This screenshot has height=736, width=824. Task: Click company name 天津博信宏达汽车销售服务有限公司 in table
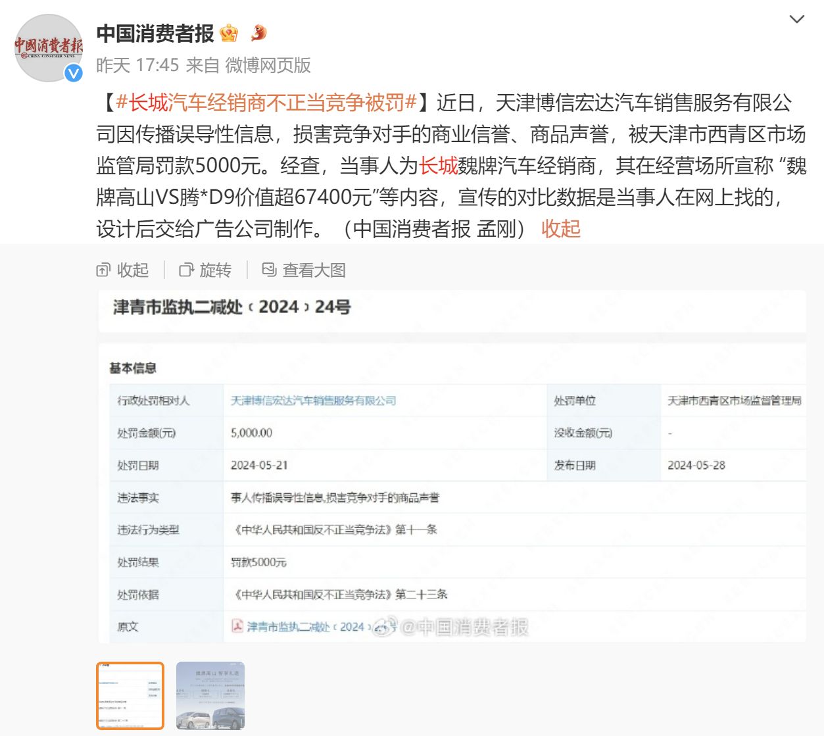point(313,401)
